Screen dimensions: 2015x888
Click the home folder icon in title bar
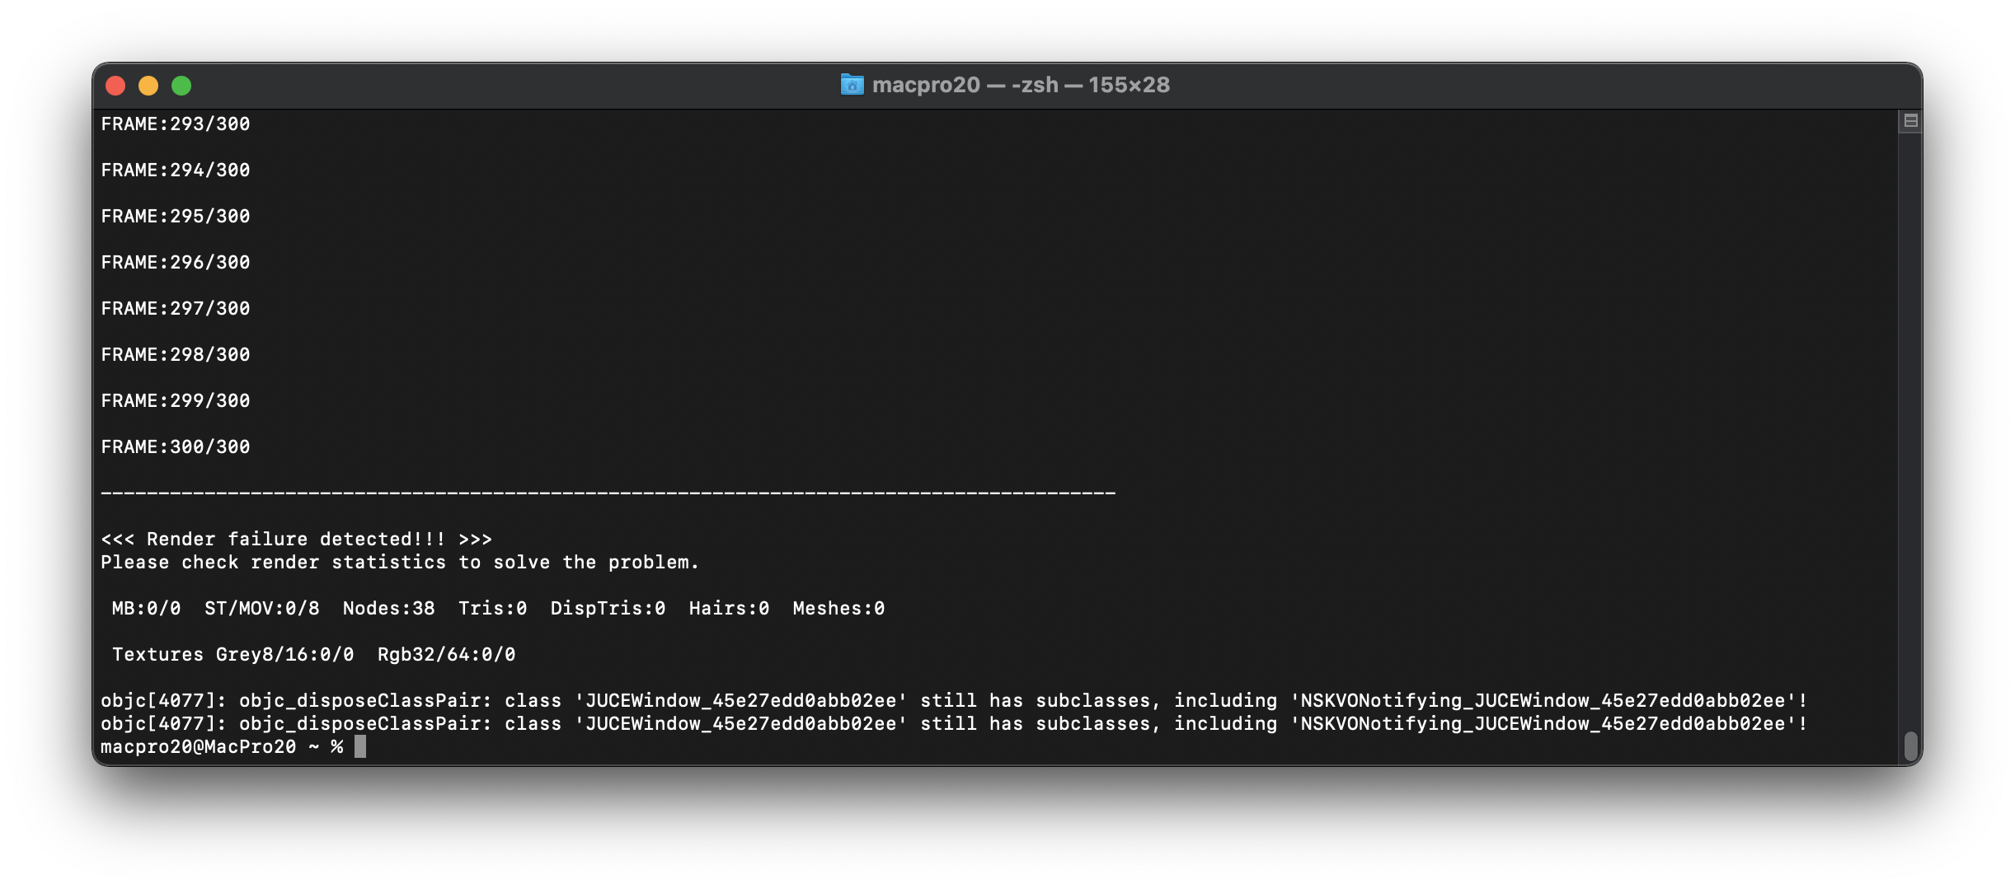point(852,85)
